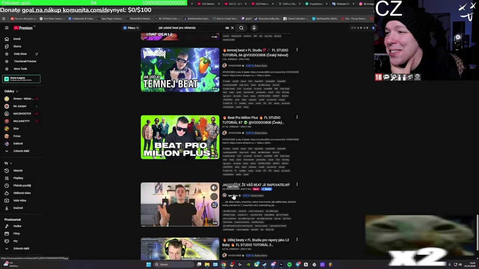This screenshot has height=269, width=479.
Task: Clear the search query with the X
Action: (232, 28)
